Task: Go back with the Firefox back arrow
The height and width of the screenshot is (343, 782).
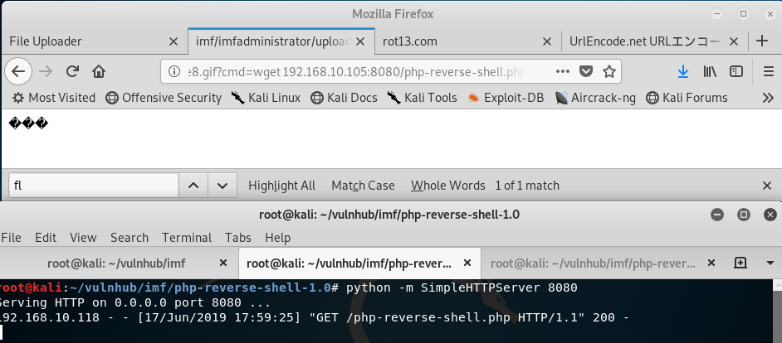Action: coord(18,72)
